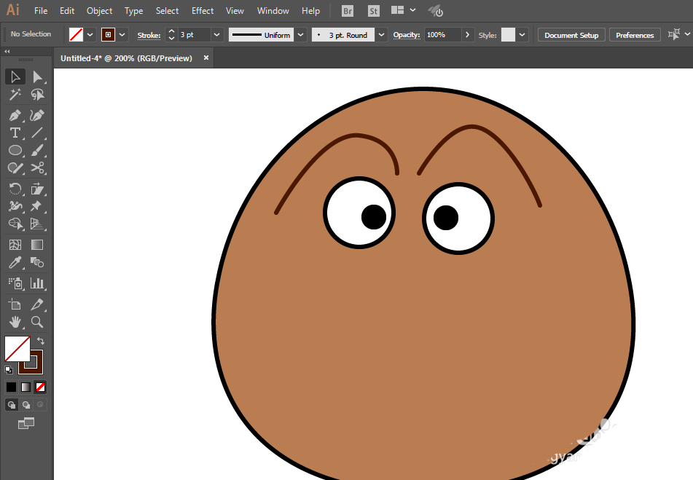Activate the Scissors tool

(38, 168)
